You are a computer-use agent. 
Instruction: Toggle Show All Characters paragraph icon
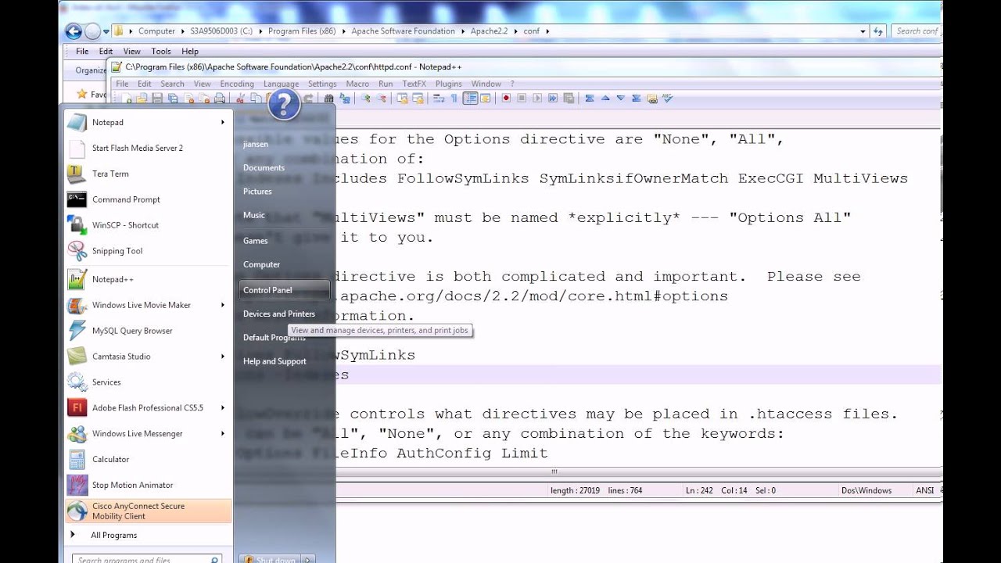454,99
